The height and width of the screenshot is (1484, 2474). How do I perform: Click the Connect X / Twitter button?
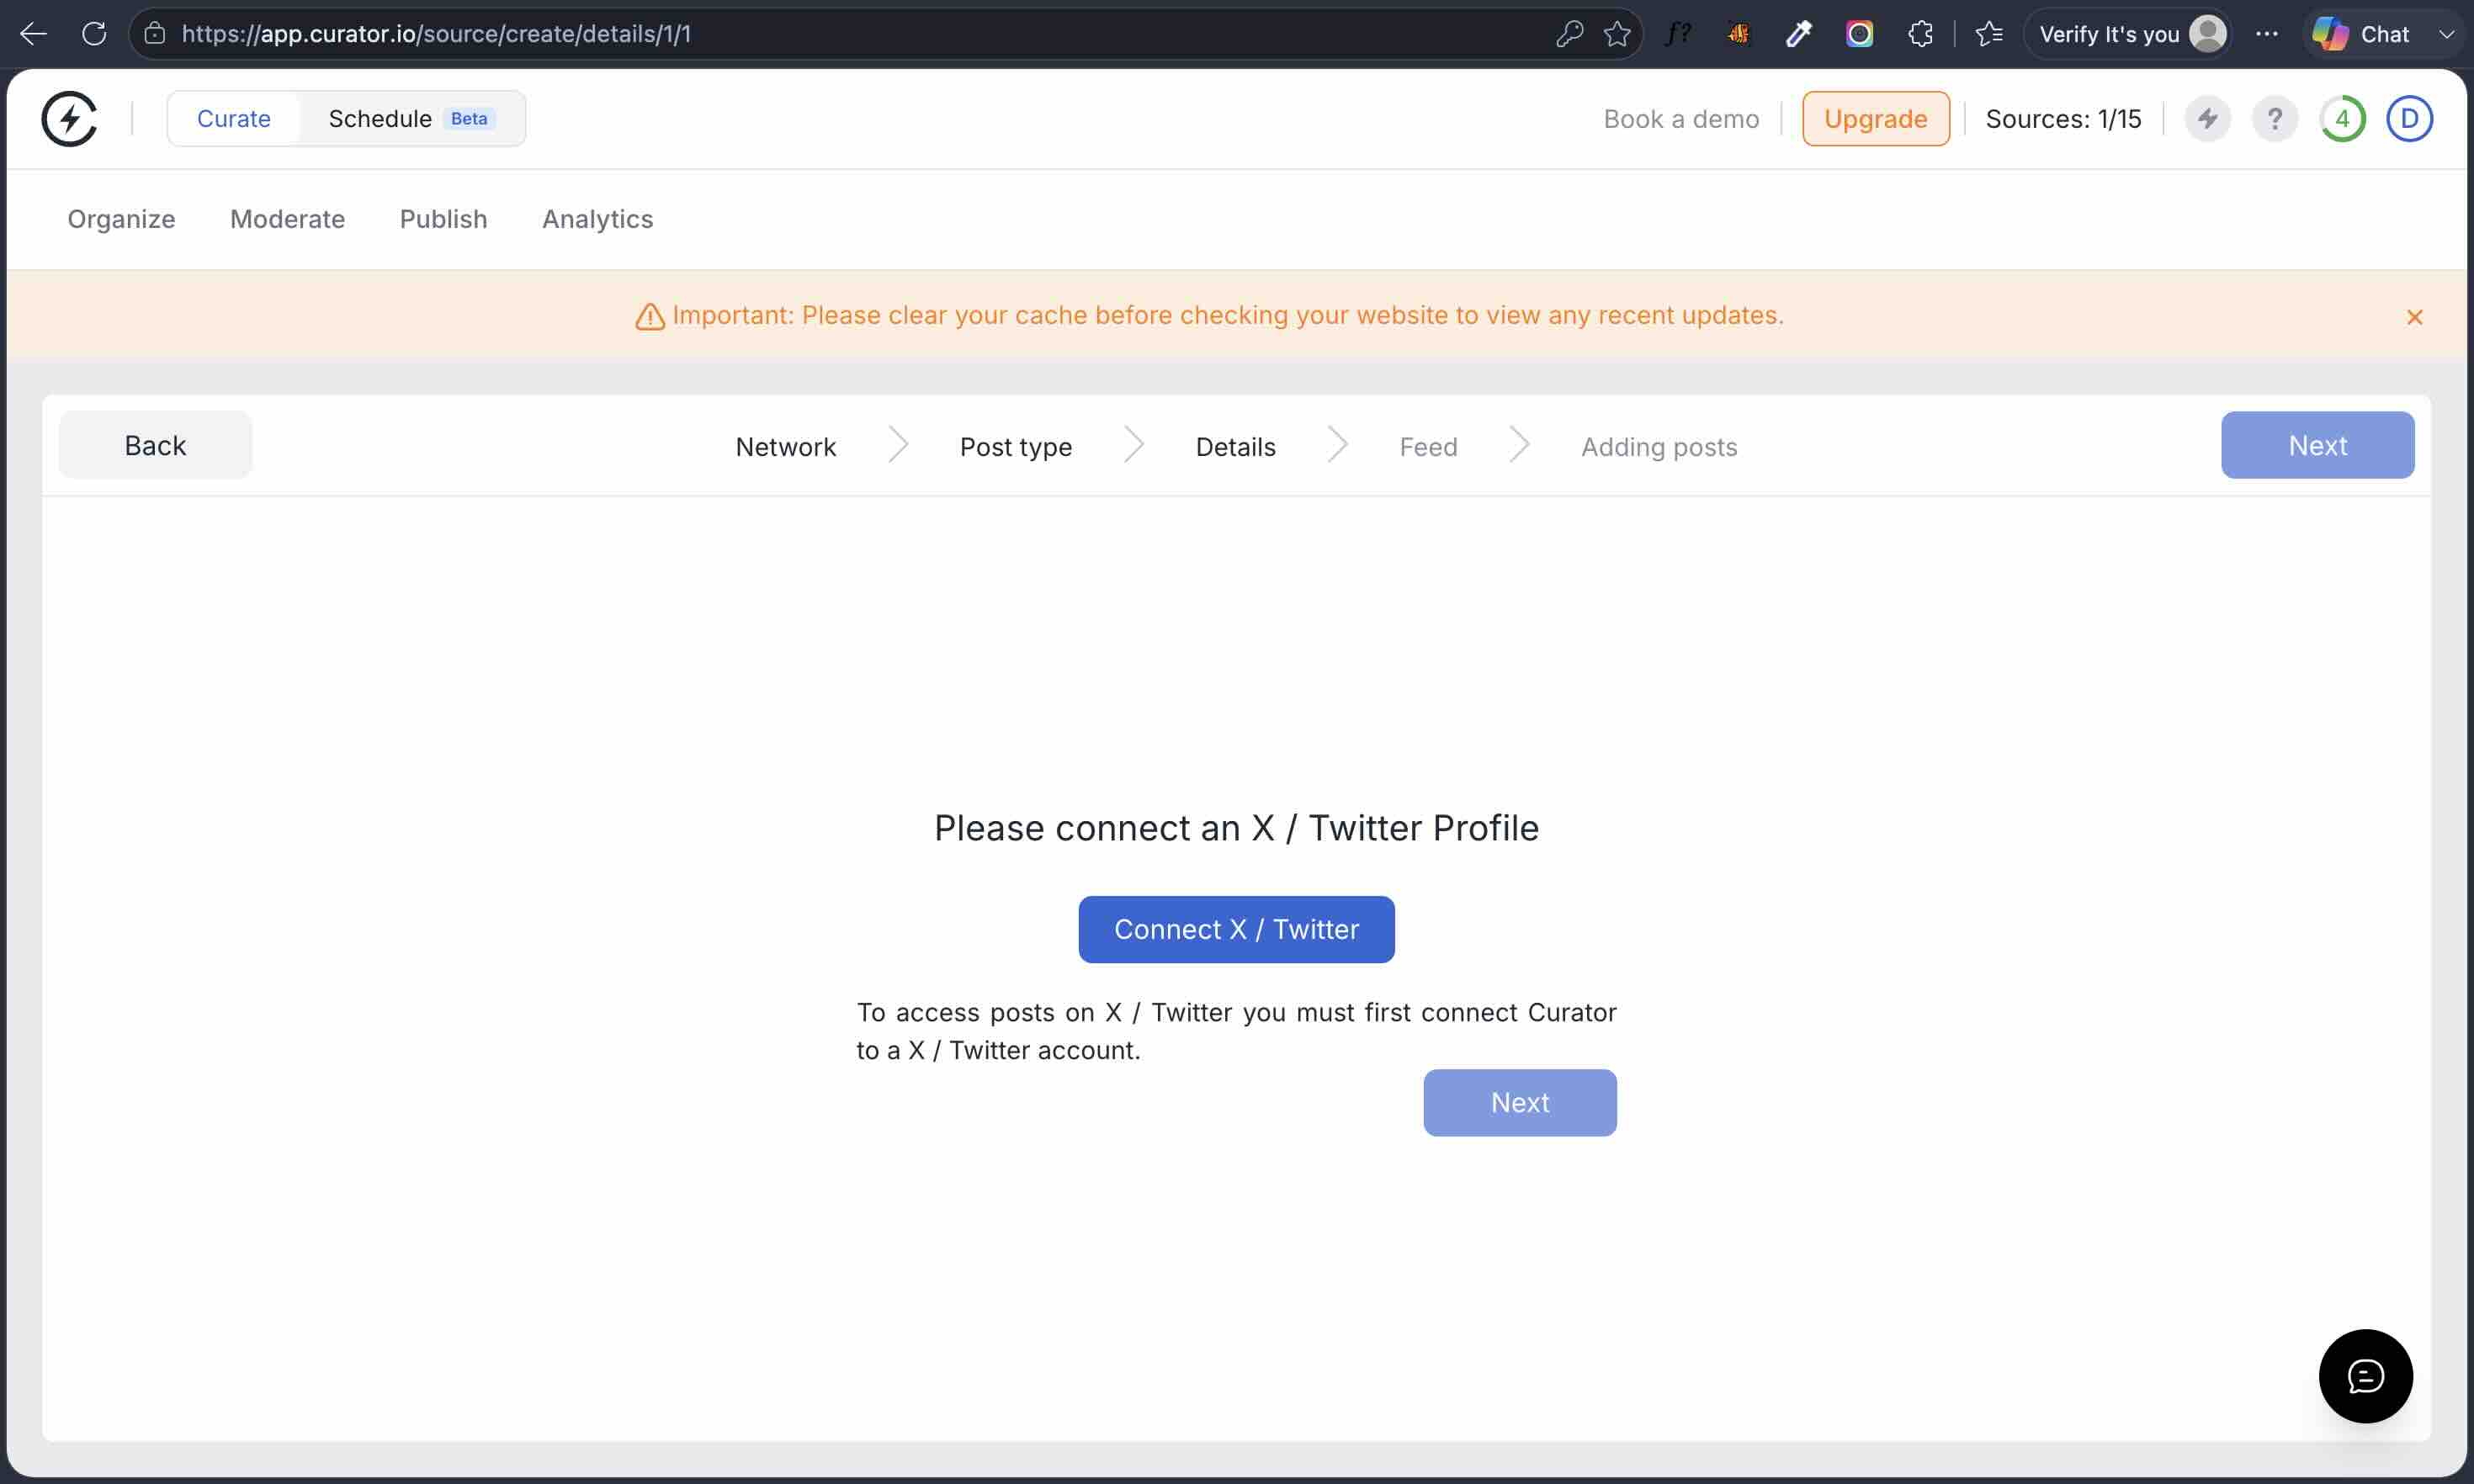[1236, 929]
